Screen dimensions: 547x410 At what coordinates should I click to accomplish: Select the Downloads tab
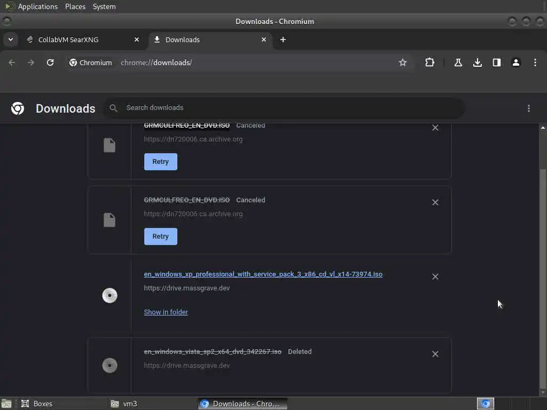[x=210, y=40]
